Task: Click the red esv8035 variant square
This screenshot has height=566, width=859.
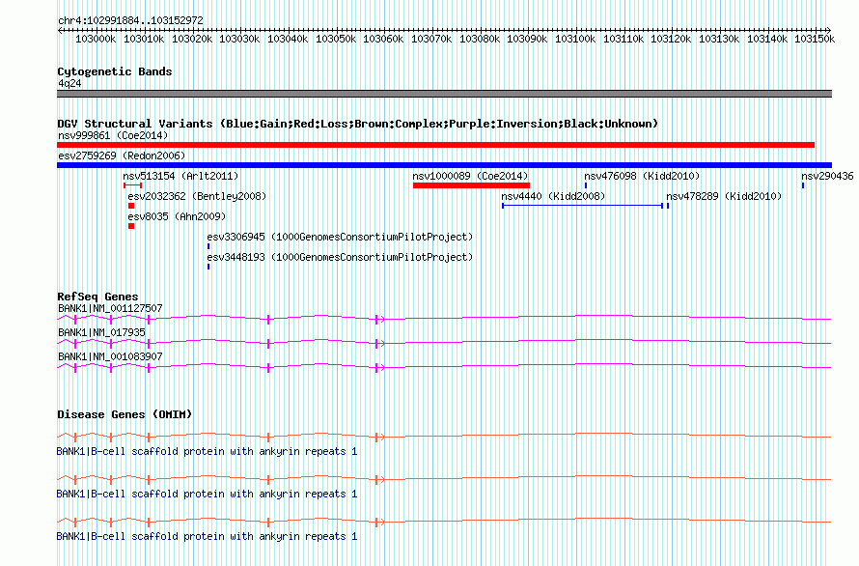Action: click(x=131, y=226)
